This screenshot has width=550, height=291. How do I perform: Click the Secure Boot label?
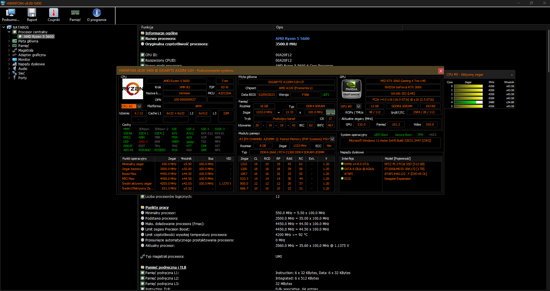pyautogui.click(x=403, y=135)
